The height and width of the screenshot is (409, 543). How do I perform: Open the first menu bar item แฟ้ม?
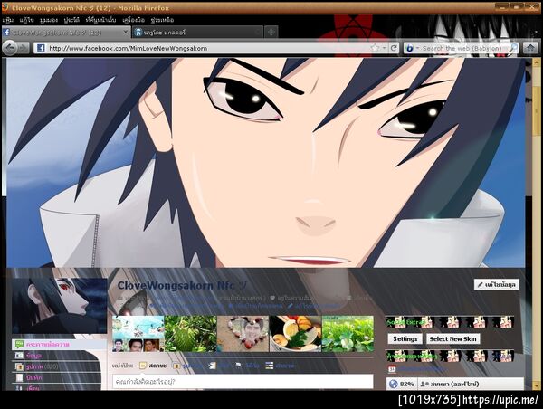point(7,20)
